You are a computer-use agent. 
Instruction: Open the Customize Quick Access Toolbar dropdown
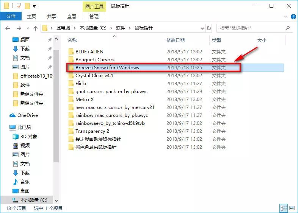coord(34,6)
